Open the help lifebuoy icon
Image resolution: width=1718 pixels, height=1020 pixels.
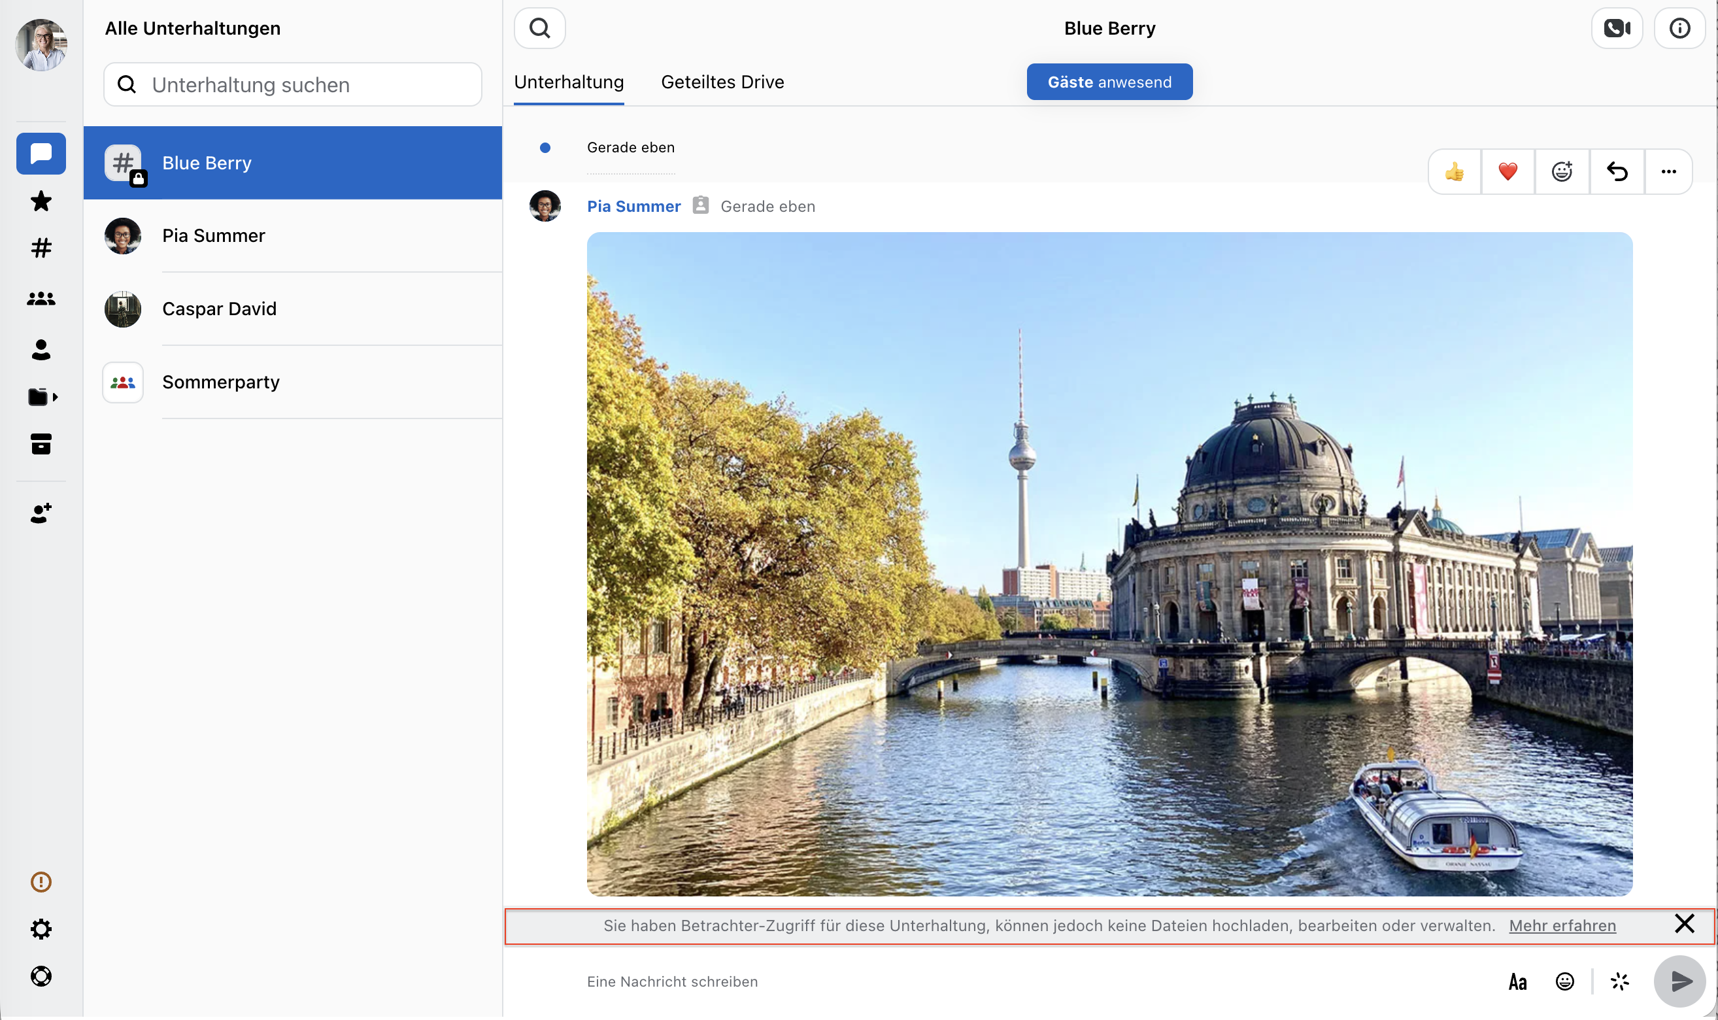coord(41,976)
